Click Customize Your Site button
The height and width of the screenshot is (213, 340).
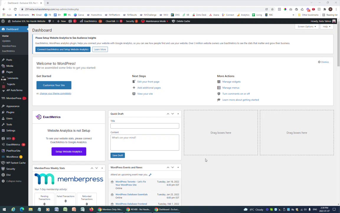click(54, 85)
